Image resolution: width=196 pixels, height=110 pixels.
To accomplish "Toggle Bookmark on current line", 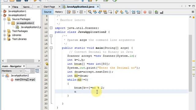I will (127, 12).
